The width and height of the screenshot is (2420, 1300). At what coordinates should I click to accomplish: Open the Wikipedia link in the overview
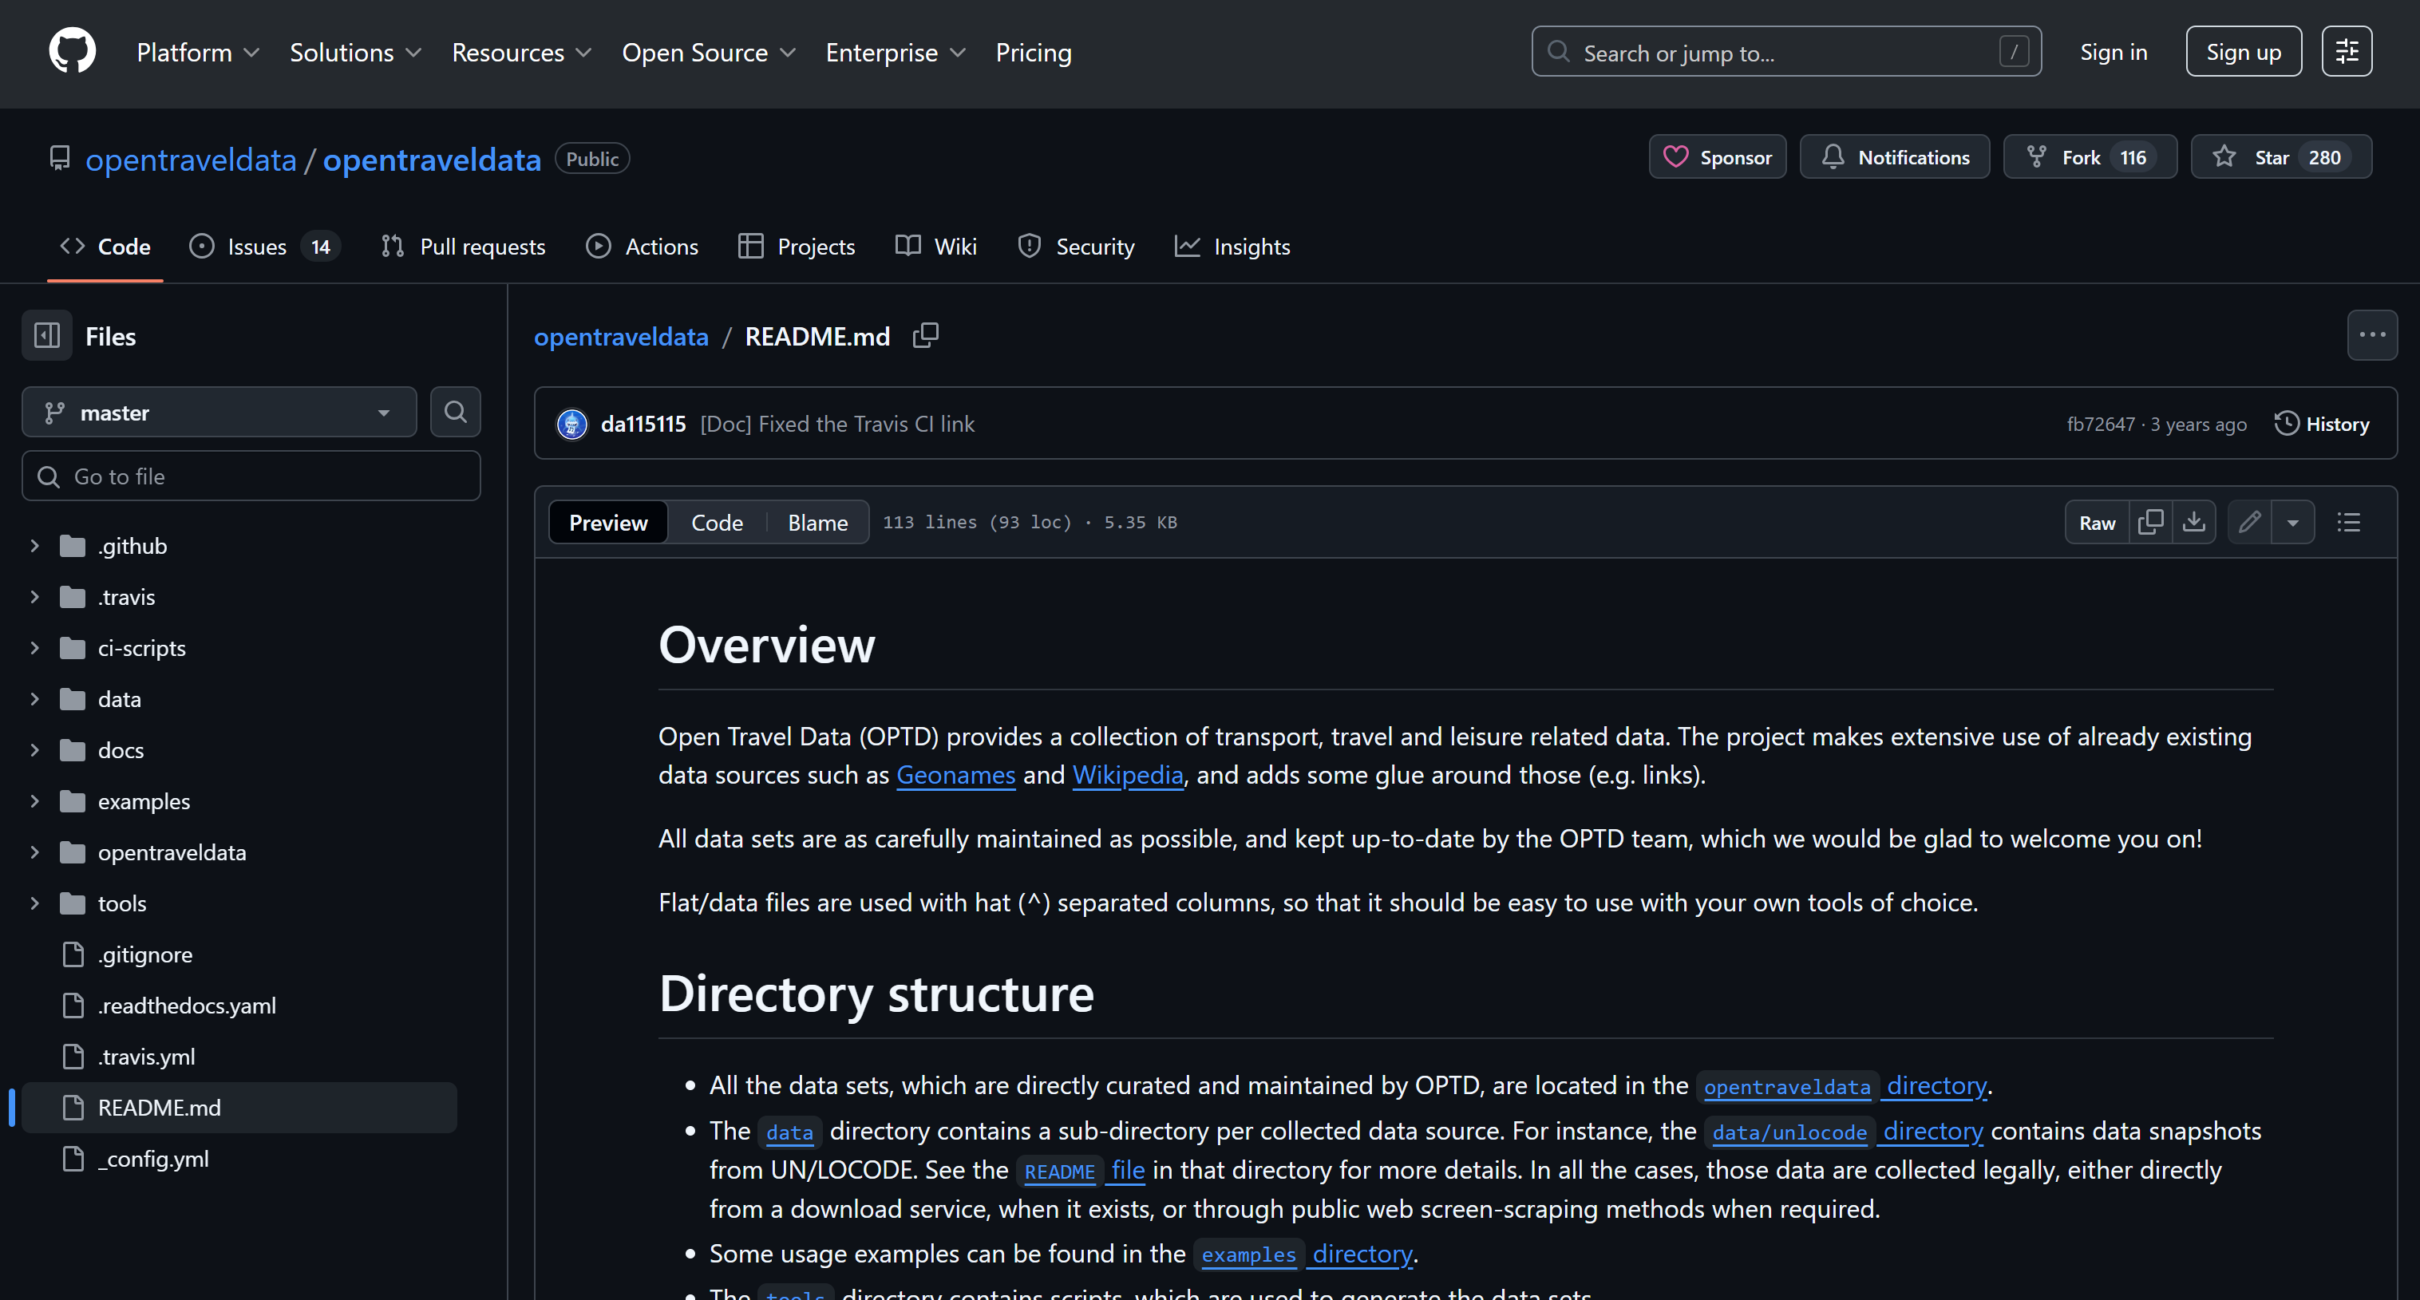click(1127, 775)
